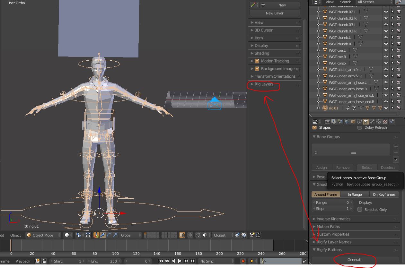
Task: Open the Physics properties icon
Action: (391, 121)
